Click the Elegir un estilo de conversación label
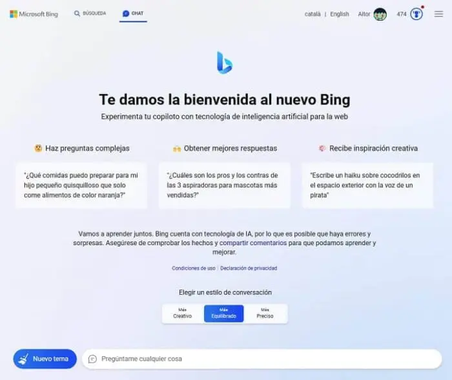Viewport: 452px width, 380px height. click(225, 292)
